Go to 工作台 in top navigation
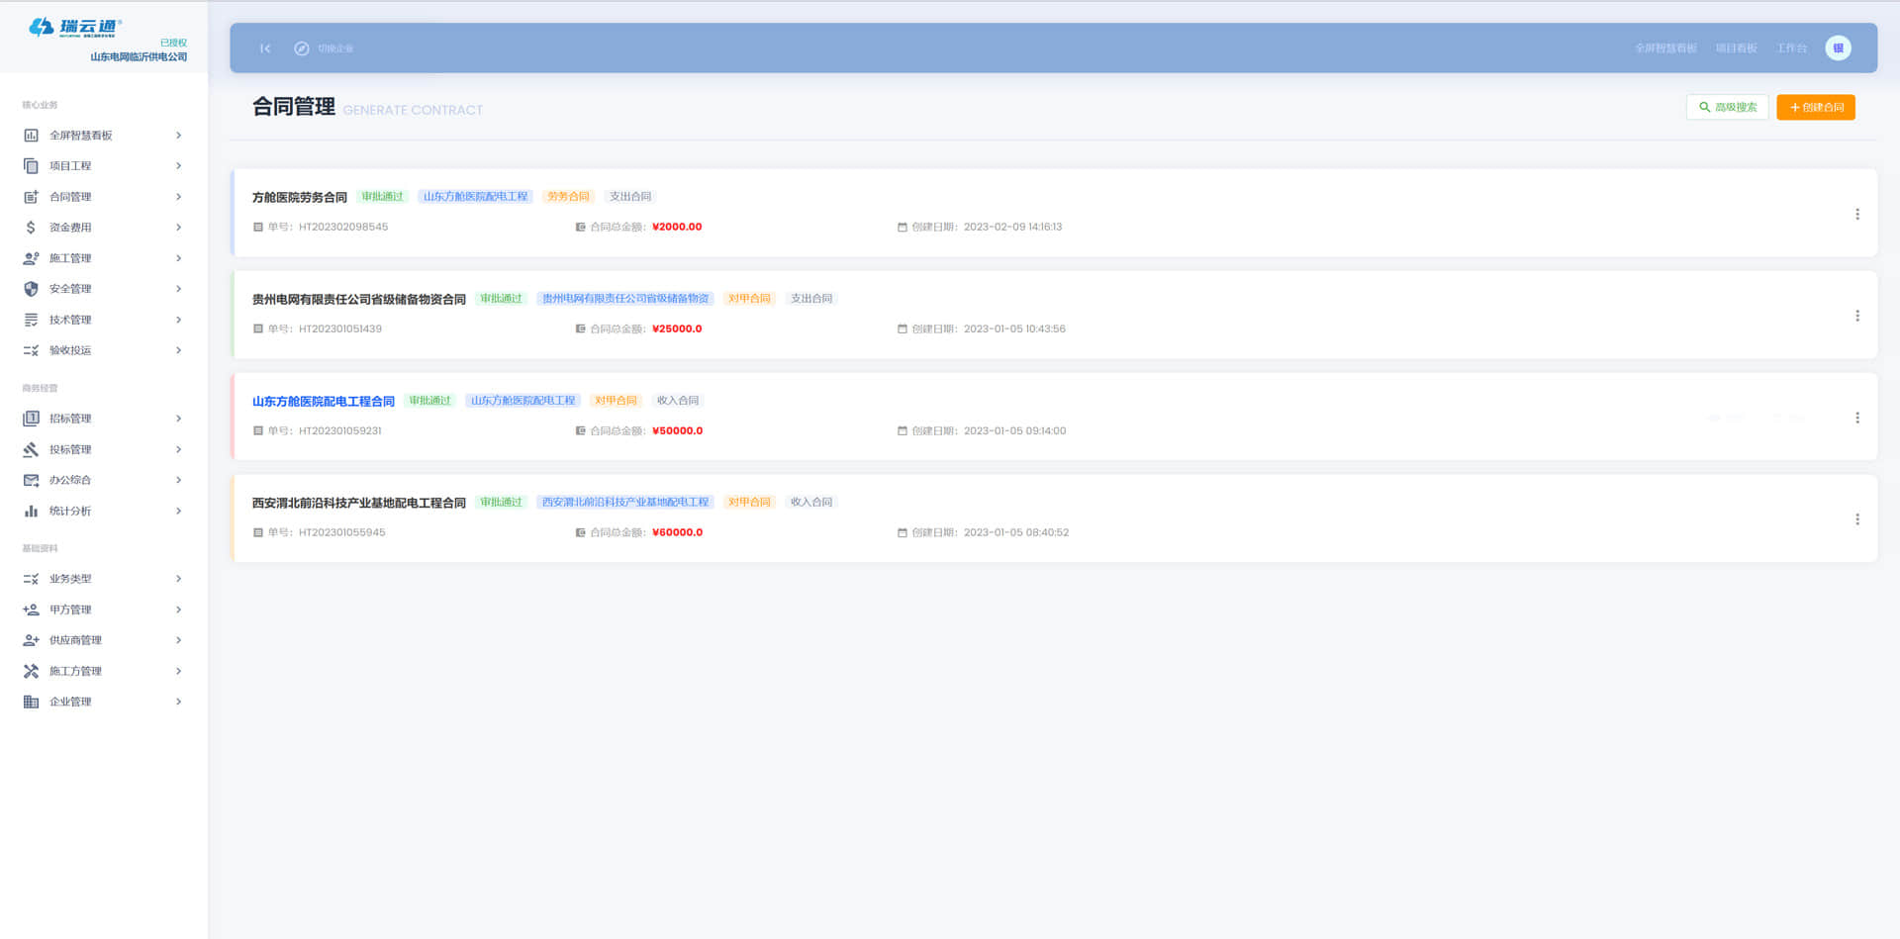The width and height of the screenshot is (1900, 939). [x=1790, y=48]
